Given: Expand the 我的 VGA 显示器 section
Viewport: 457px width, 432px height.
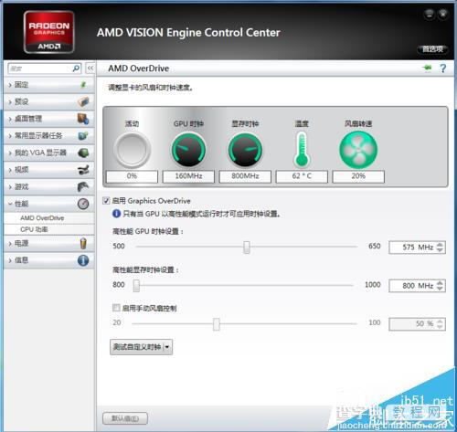Looking at the screenshot, I should pos(10,153).
